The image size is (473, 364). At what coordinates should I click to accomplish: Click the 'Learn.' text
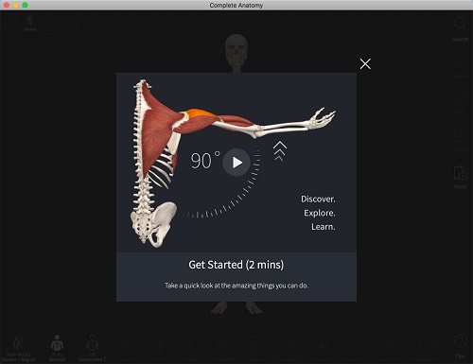point(324,227)
